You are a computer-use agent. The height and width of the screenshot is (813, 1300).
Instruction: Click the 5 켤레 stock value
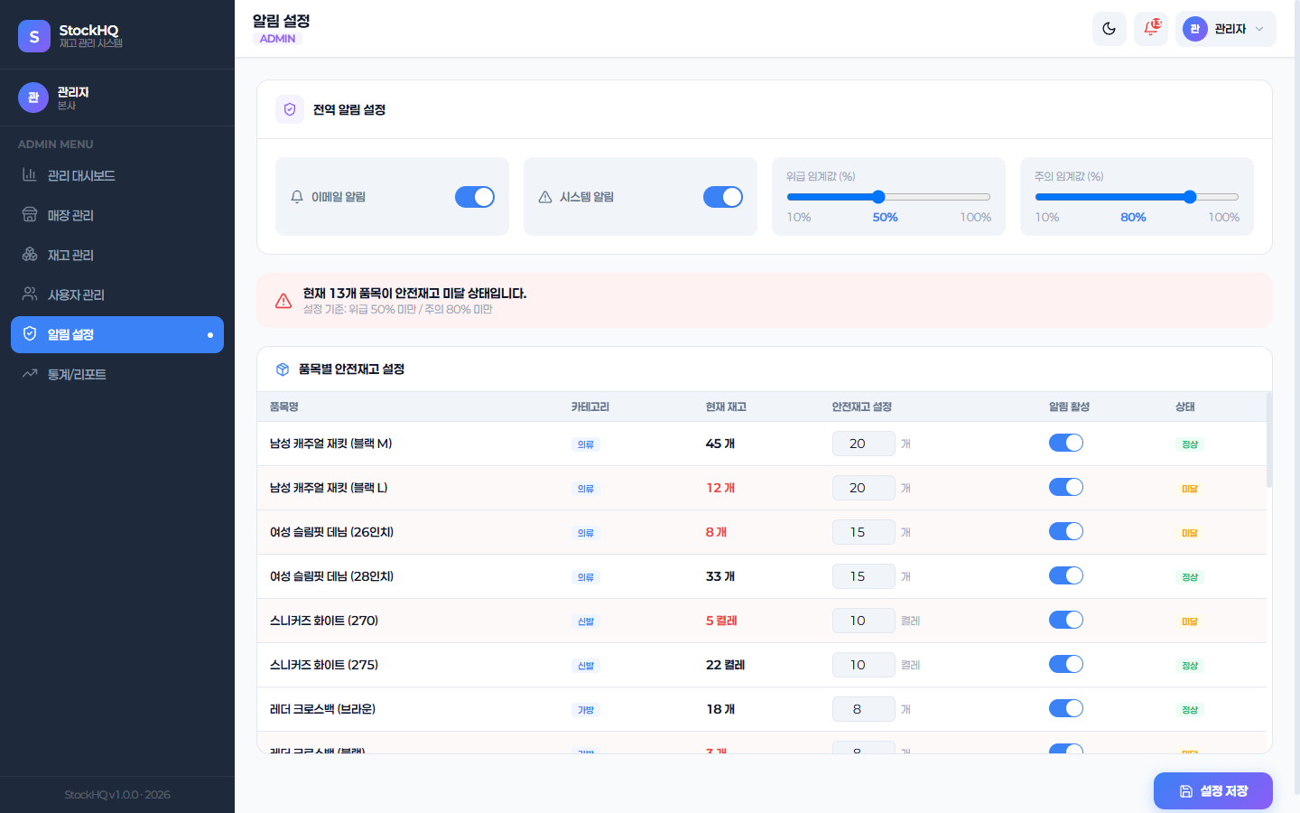721,621
